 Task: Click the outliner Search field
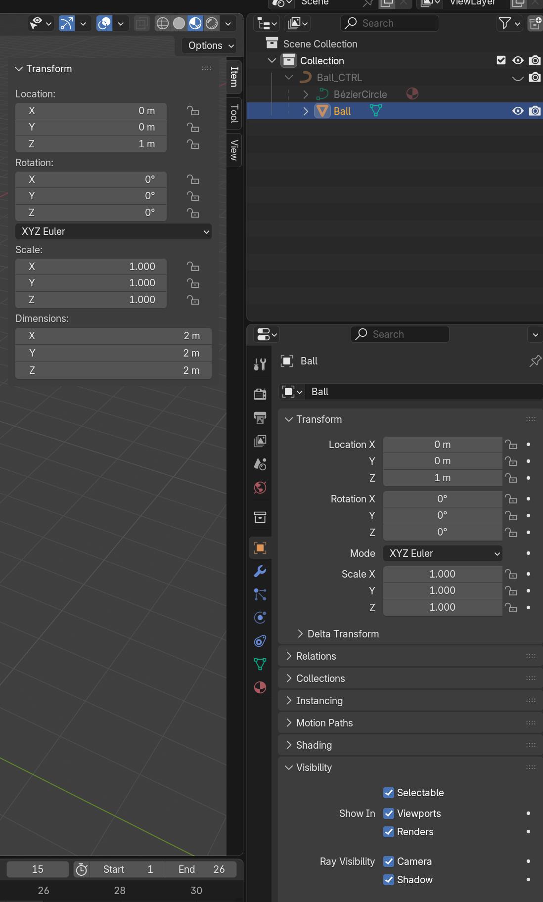pos(389,23)
